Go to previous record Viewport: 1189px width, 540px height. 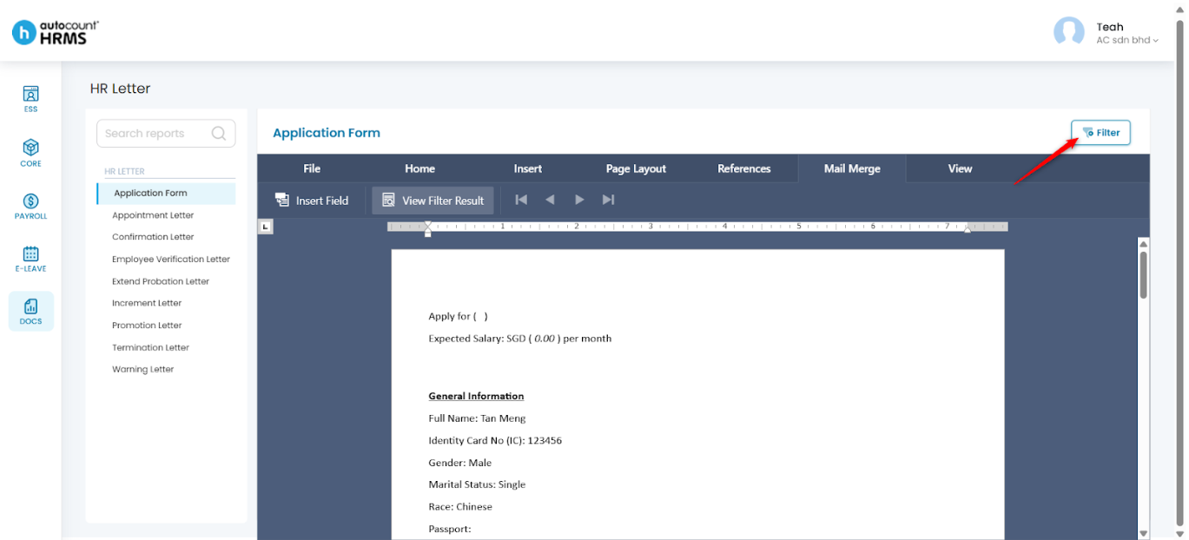coord(550,200)
